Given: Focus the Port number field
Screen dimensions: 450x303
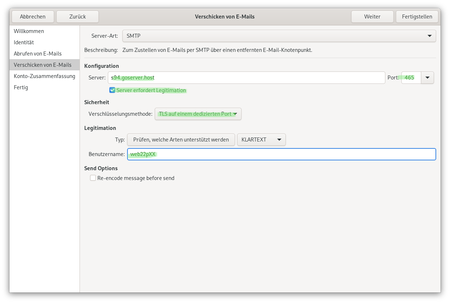Looking at the screenshot, I should pos(411,78).
